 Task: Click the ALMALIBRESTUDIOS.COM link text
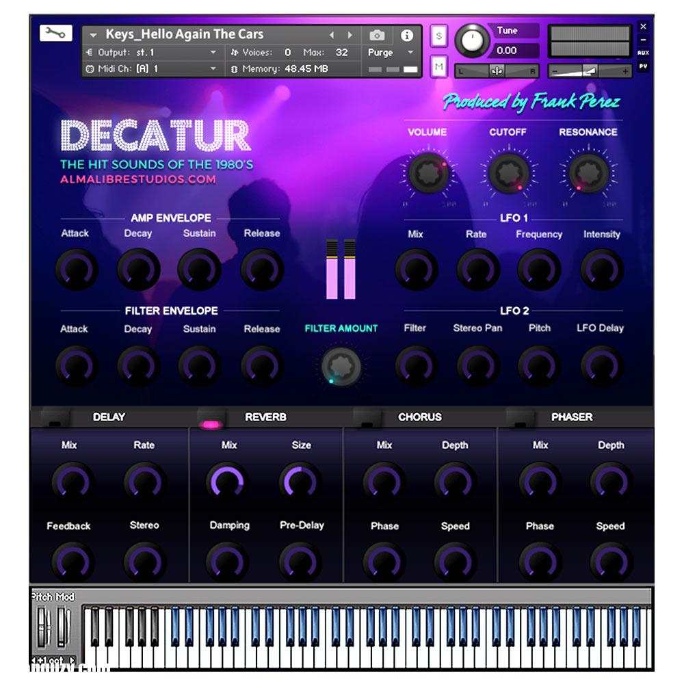138,179
